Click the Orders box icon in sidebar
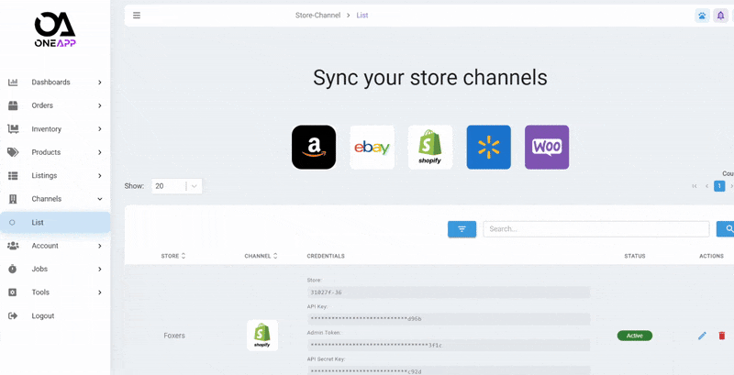Screen dimensions: 734x375 pos(13,105)
